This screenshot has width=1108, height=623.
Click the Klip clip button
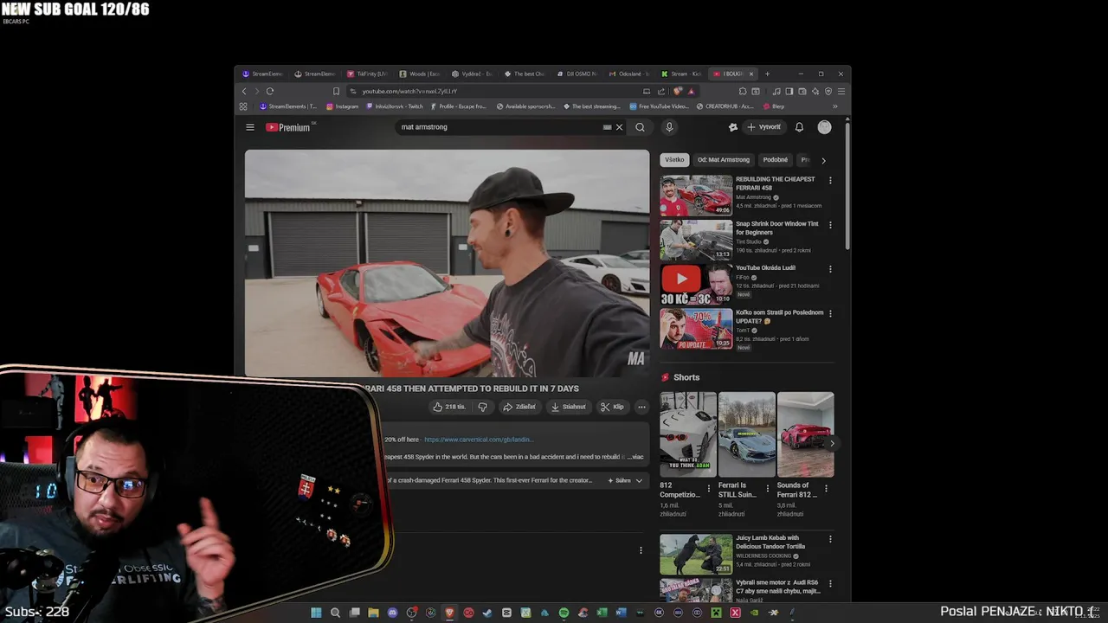click(613, 407)
